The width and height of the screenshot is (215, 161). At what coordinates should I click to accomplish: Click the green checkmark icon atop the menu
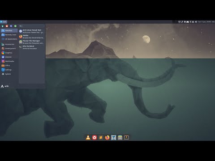point(15,26)
